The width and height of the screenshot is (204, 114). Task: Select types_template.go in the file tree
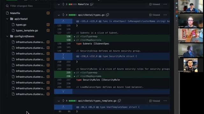pos(27,30)
